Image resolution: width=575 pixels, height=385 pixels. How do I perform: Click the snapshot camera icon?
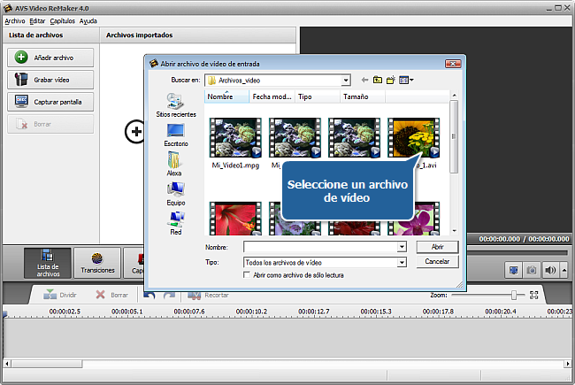pyautogui.click(x=532, y=270)
